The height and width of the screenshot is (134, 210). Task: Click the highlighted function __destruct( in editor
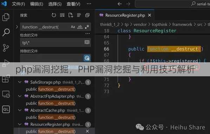174,49
